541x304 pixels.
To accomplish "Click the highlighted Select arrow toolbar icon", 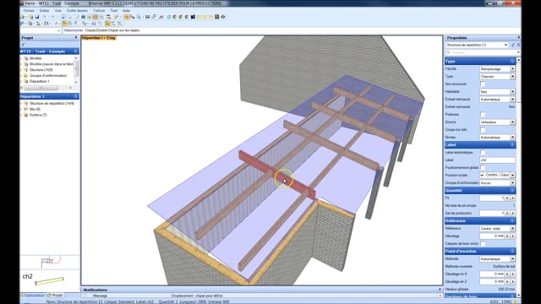I will (x=127, y=17).
